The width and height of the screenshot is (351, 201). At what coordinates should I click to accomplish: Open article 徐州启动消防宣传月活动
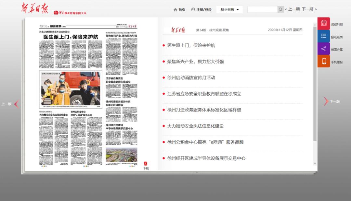[191, 78]
